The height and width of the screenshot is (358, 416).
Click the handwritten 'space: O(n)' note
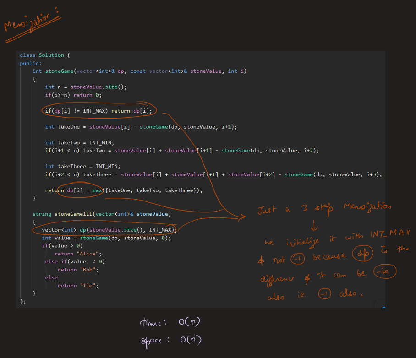point(170,340)
